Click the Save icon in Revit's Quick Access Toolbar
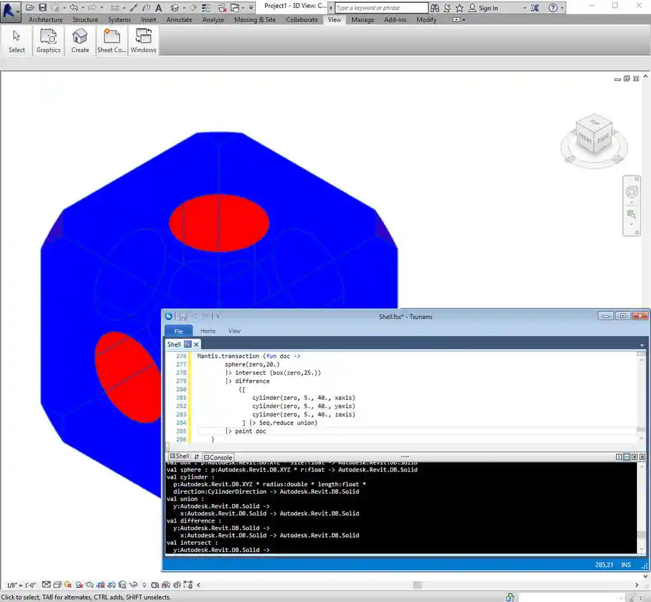This screenshot has width=651, height=602. (x=43, y=8)
